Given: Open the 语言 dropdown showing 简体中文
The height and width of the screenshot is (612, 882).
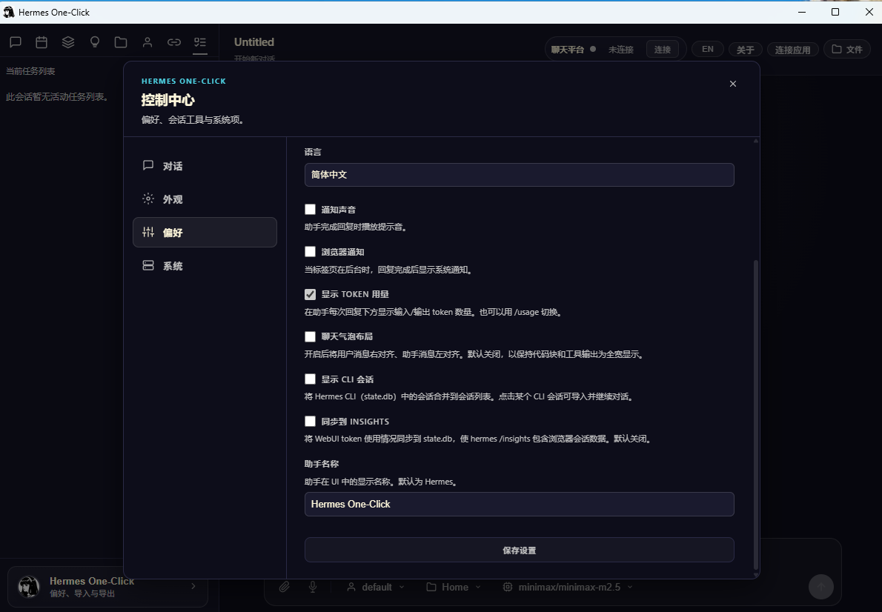Looking at the screenshot, I should [519, 175].
